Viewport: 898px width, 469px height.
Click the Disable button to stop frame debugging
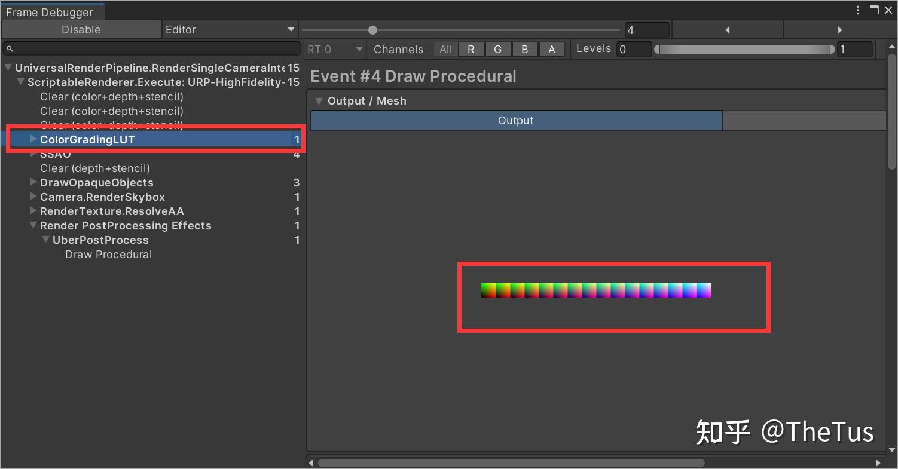click(x=81, y=29)
